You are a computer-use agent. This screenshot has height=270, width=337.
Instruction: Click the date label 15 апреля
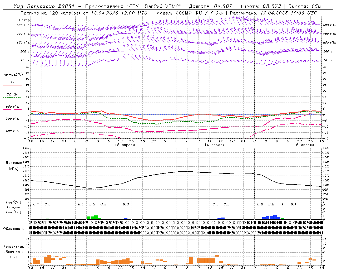click(304, 145)
